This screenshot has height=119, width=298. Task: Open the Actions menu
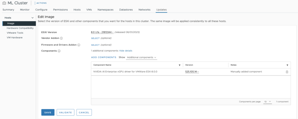[x=40, y=3]
